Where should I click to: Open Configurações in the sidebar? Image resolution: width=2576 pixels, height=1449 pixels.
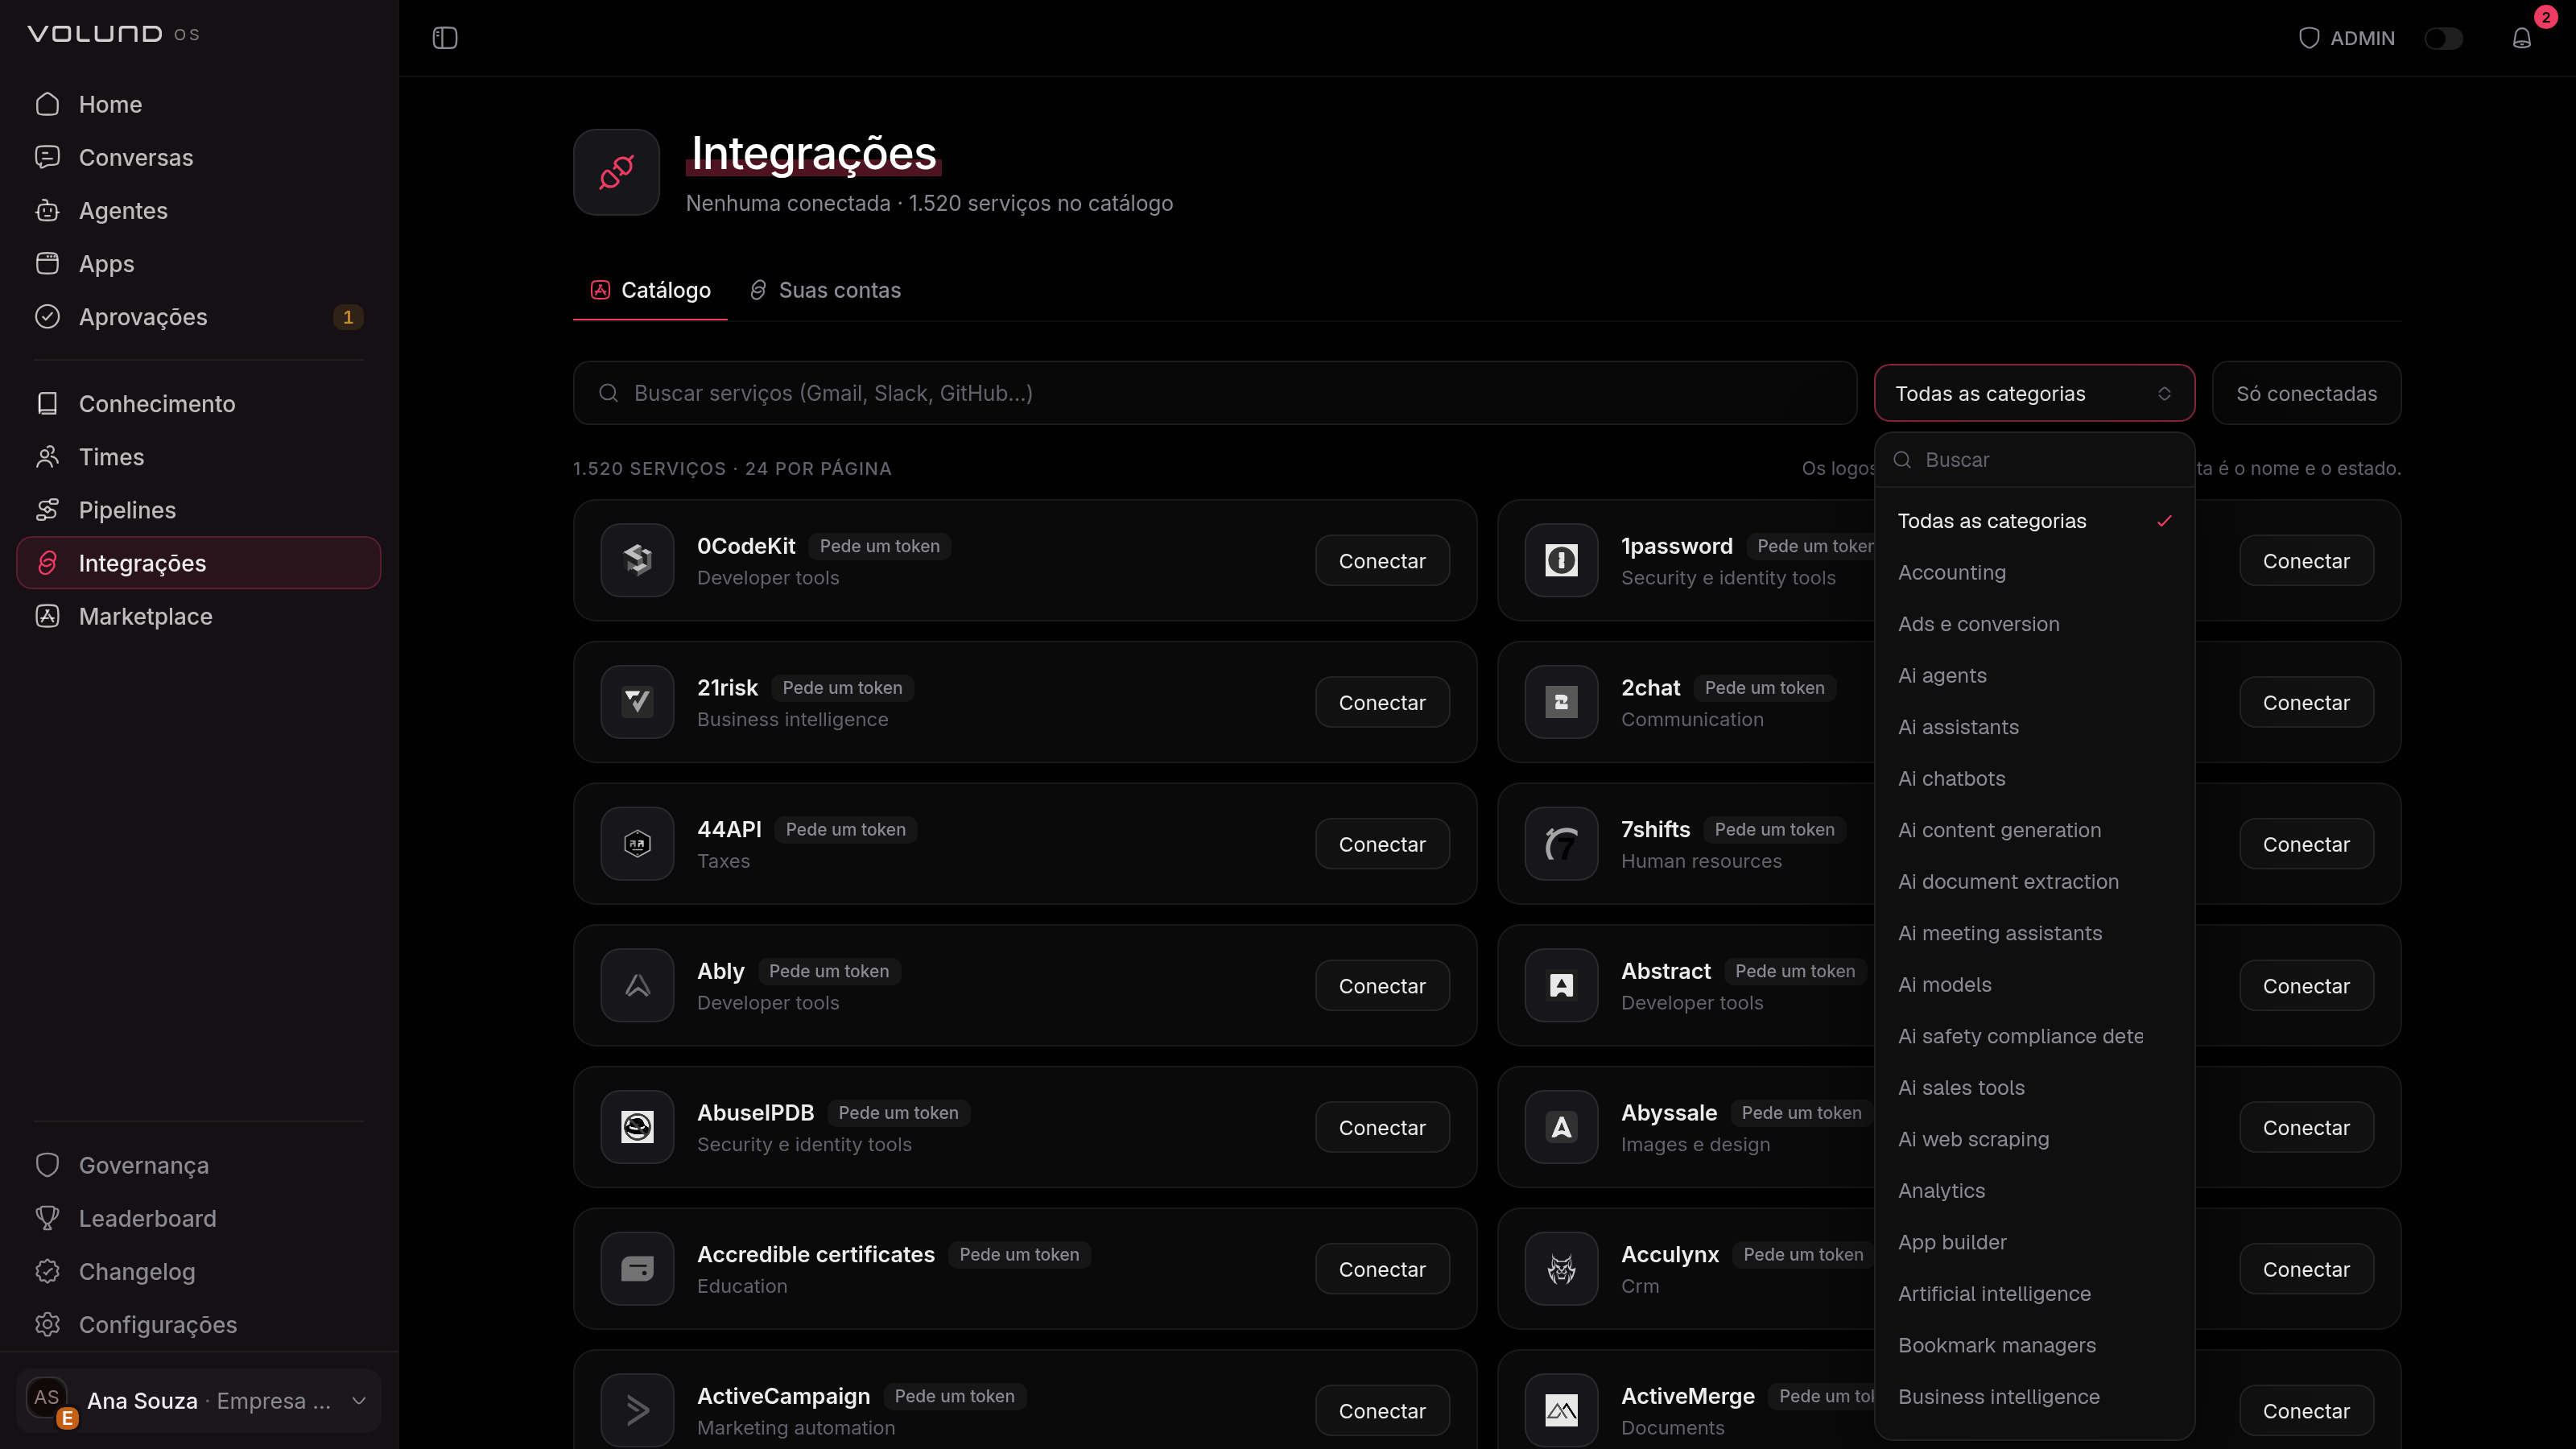198,1324
